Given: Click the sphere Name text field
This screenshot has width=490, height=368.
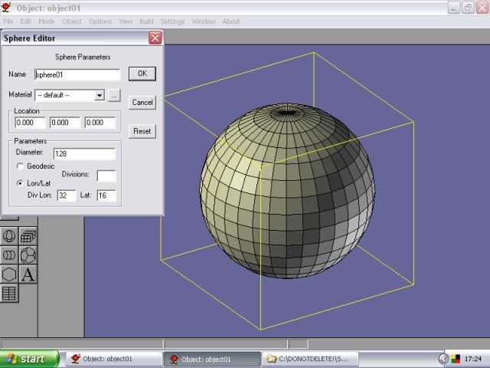Looking at the screenshot, I should pos(77,74).
